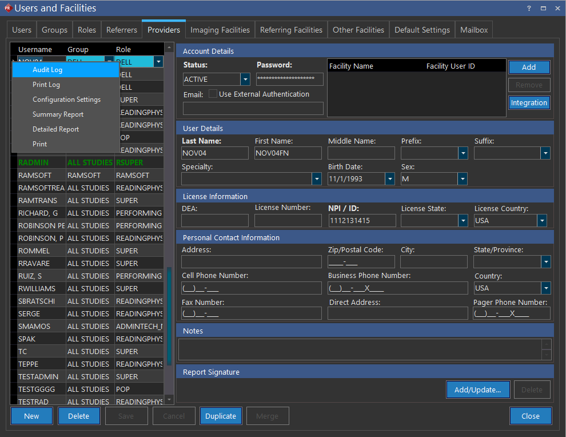Screen dimensions: 566x437
Task: Click the NPI / ID input field
Action: 362,221
